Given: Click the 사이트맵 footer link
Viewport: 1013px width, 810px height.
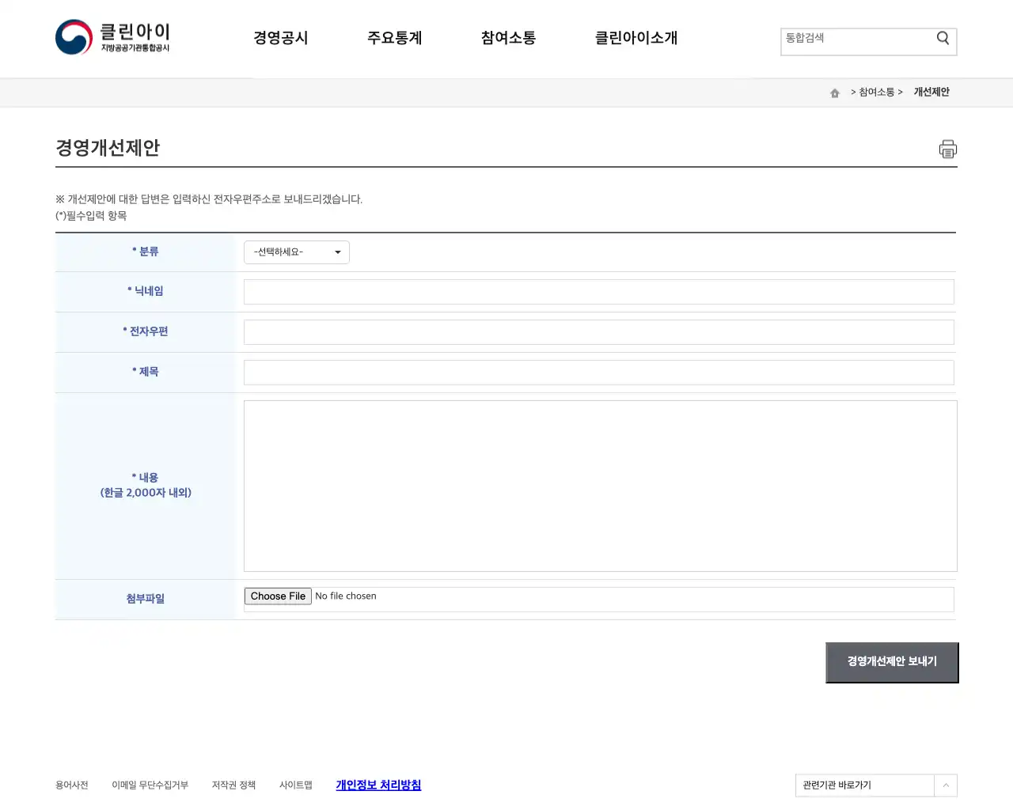Looking at the screenshot, I should [x=295, y=785].
